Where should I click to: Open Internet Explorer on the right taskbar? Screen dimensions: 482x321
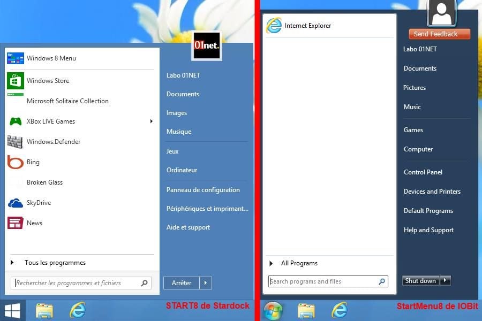[340, 310]
